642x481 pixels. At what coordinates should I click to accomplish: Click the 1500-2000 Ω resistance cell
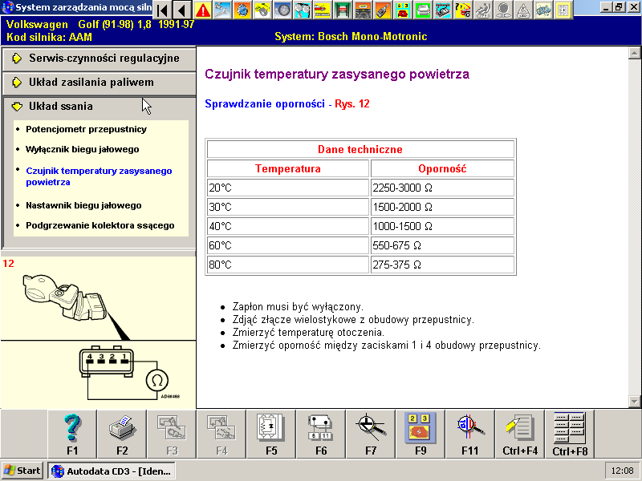[442, 207]
